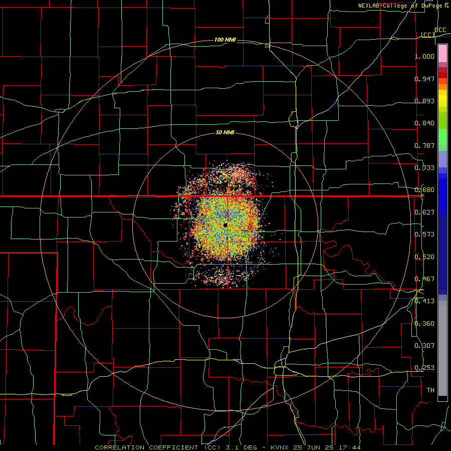The width and height of the screenshot is (451, 451).
Task: Click the black radar site dot at center
Action: (x=225, y=225)
